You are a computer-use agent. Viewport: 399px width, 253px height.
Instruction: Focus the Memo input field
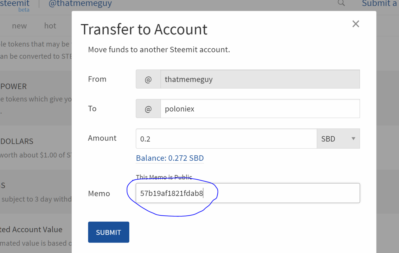click(x=248, y=193)
